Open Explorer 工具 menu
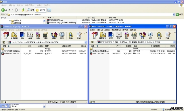184x111 pixels. (x=39, y=5)
